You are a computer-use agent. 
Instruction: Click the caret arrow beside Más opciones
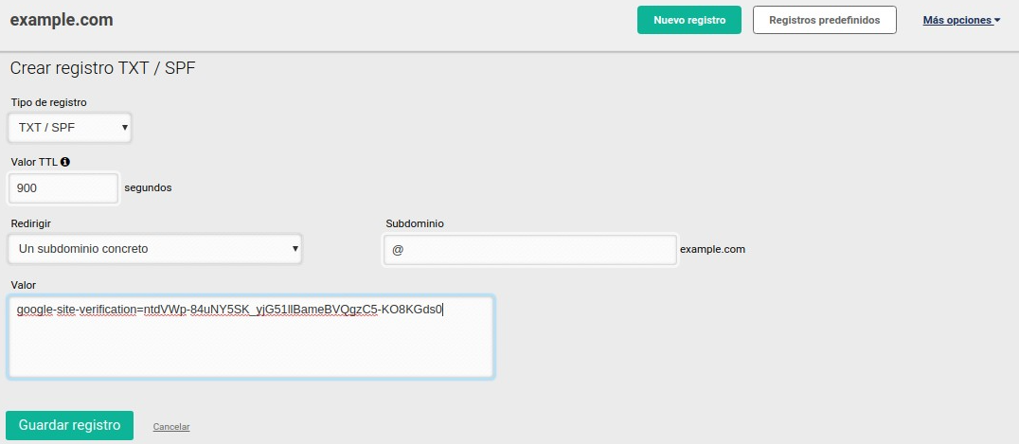[x=997, y=20]
